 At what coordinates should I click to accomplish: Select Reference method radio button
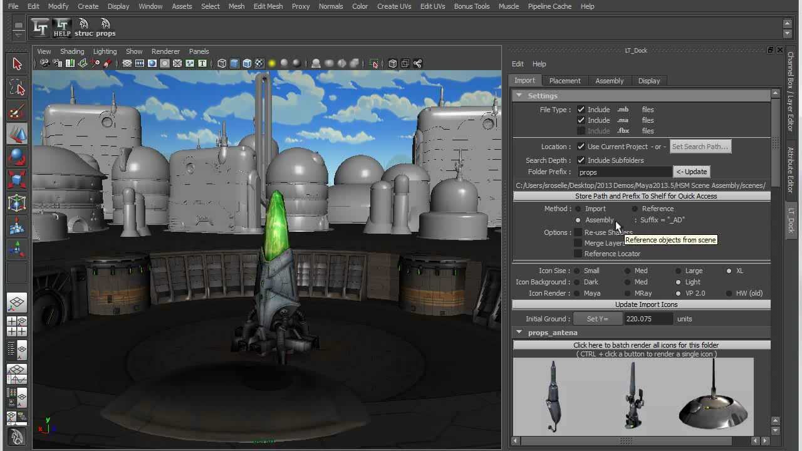[635, 209]
